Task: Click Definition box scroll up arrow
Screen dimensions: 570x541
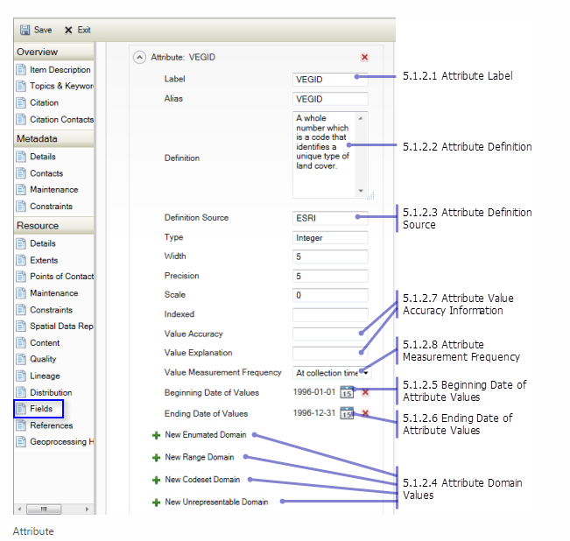Action: coord(361,118)
